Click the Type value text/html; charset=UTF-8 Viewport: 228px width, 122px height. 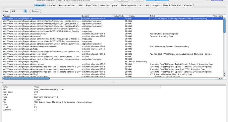tap(46, 97)
